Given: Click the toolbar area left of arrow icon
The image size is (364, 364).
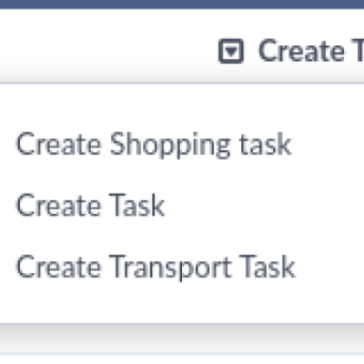Looking at the screenshot, I should [106, 45].
